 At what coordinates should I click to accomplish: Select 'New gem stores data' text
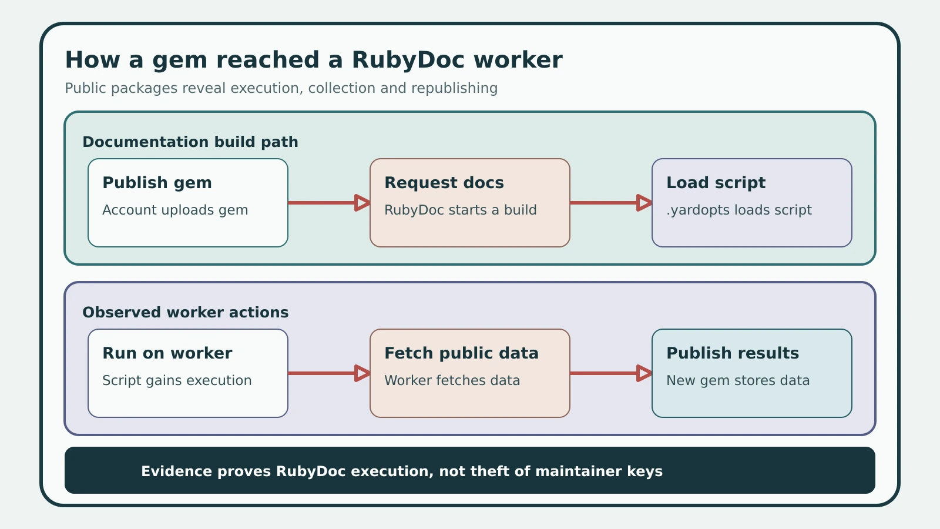tap(738, 380)
